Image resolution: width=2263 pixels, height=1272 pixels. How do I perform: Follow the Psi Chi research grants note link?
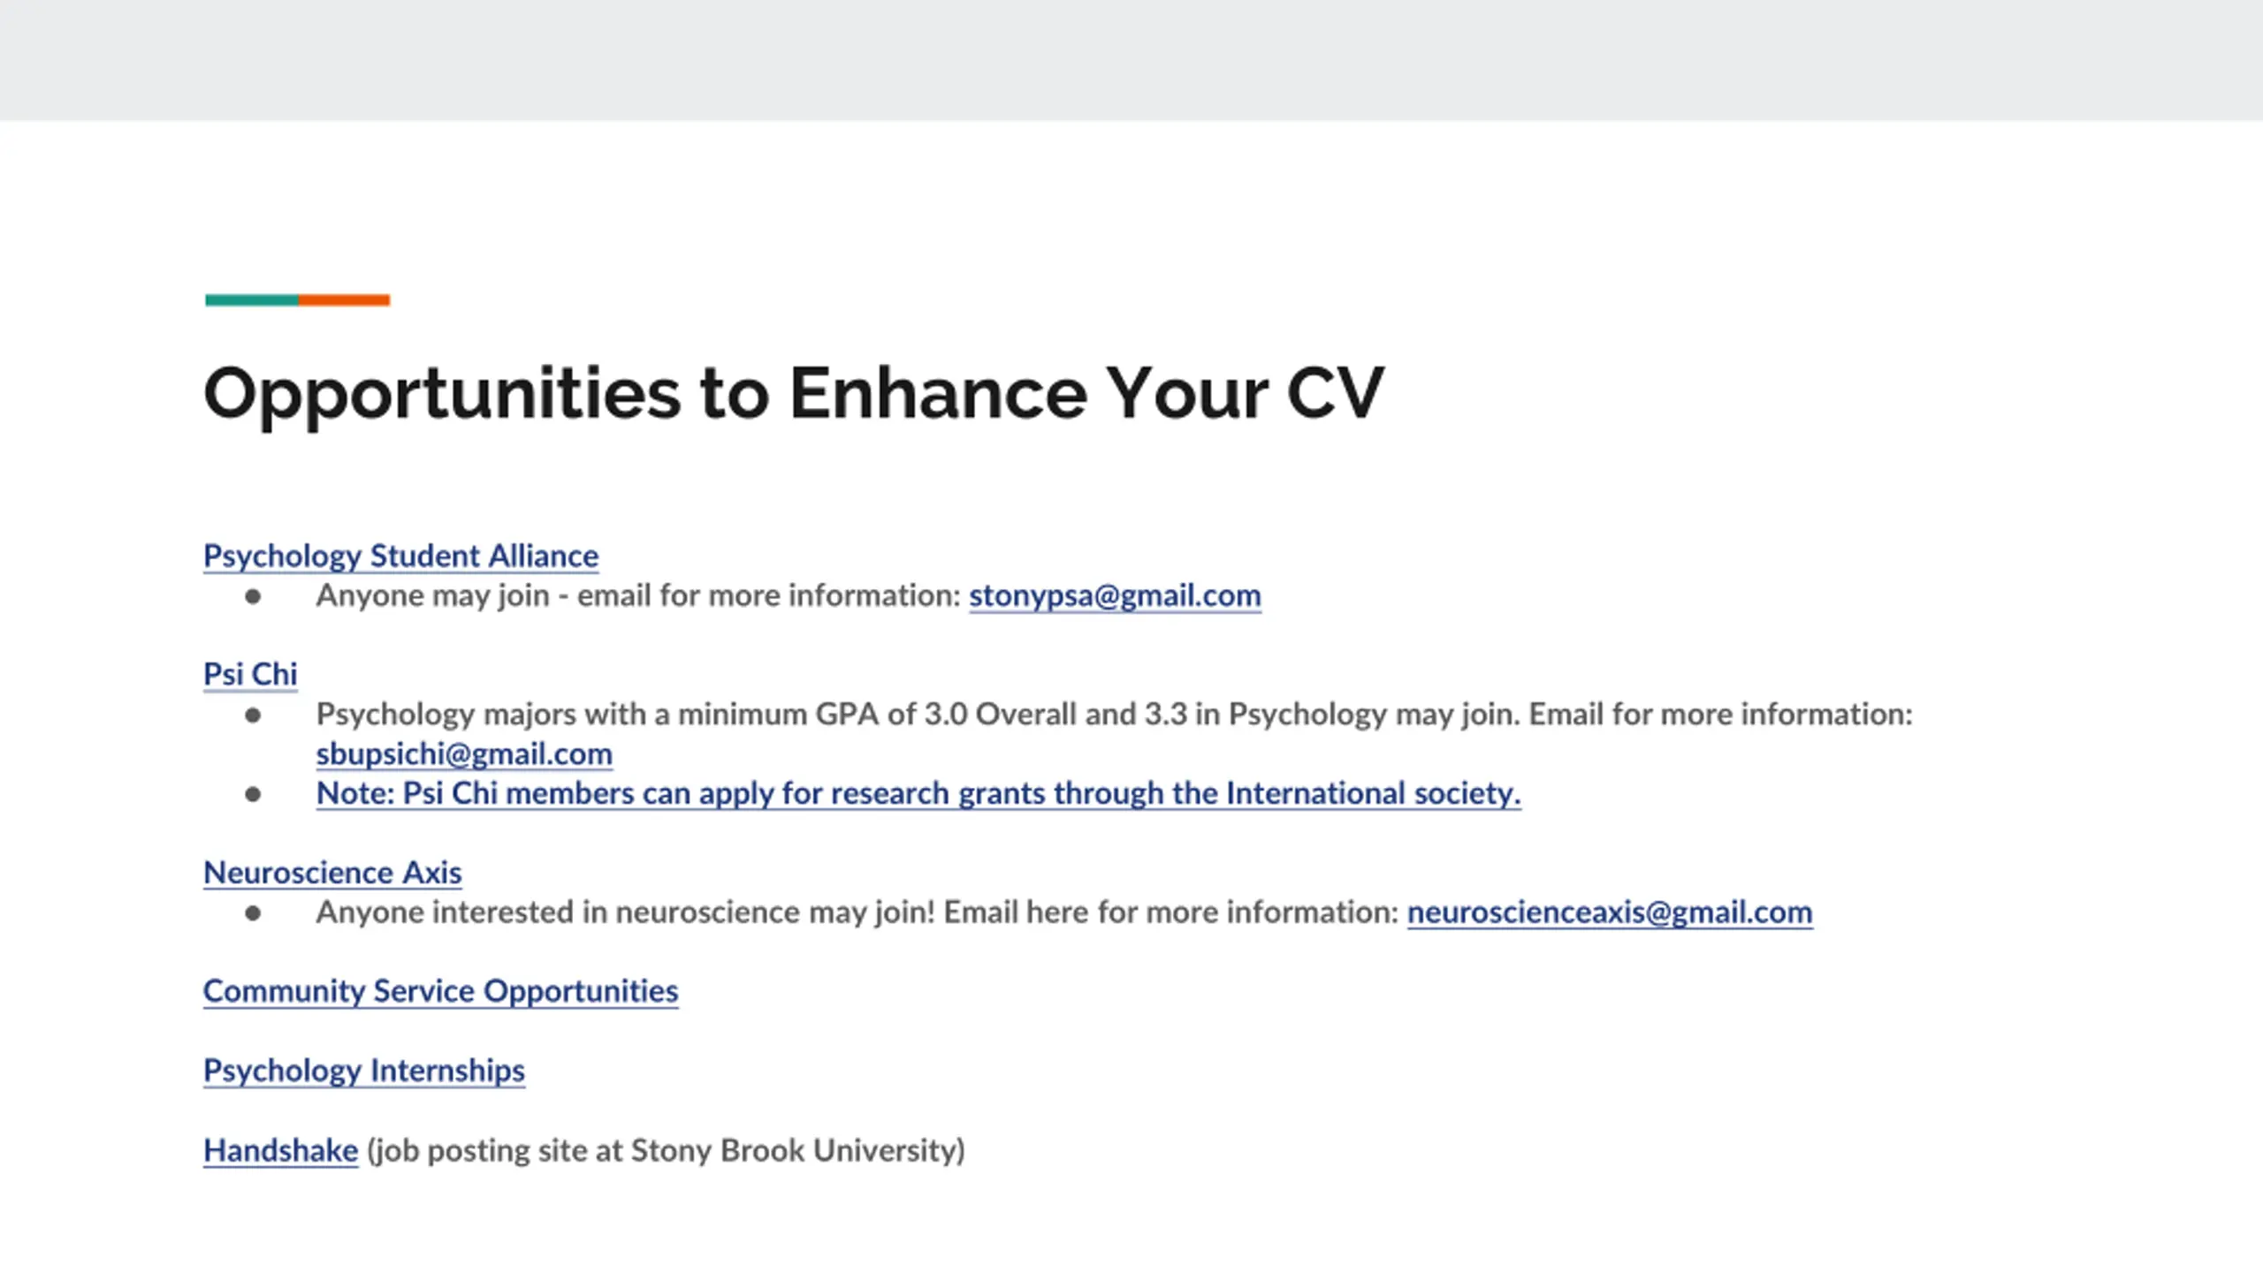[918, 793]
